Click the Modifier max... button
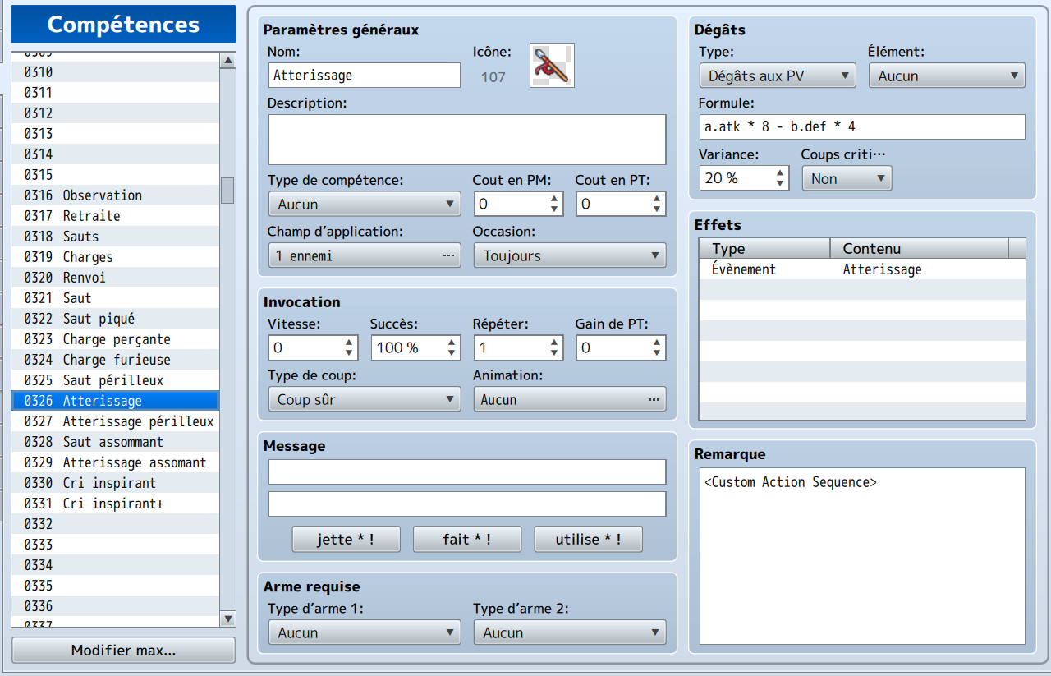This screenshot has width=1051, height=676. click(123, 651)
